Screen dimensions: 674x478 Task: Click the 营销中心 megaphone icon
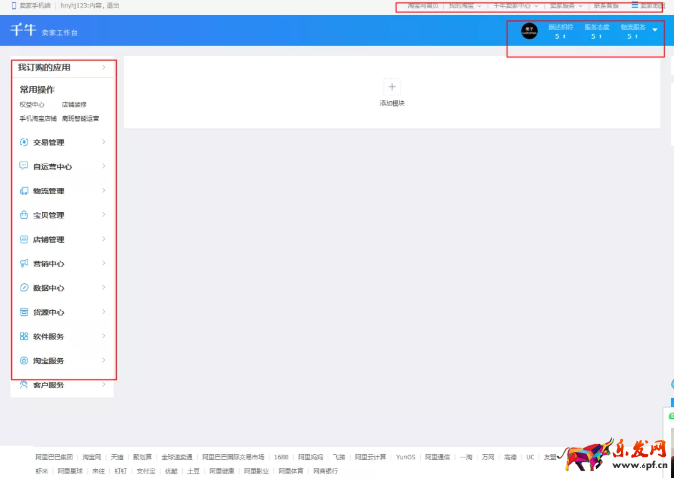pos(24,263)
